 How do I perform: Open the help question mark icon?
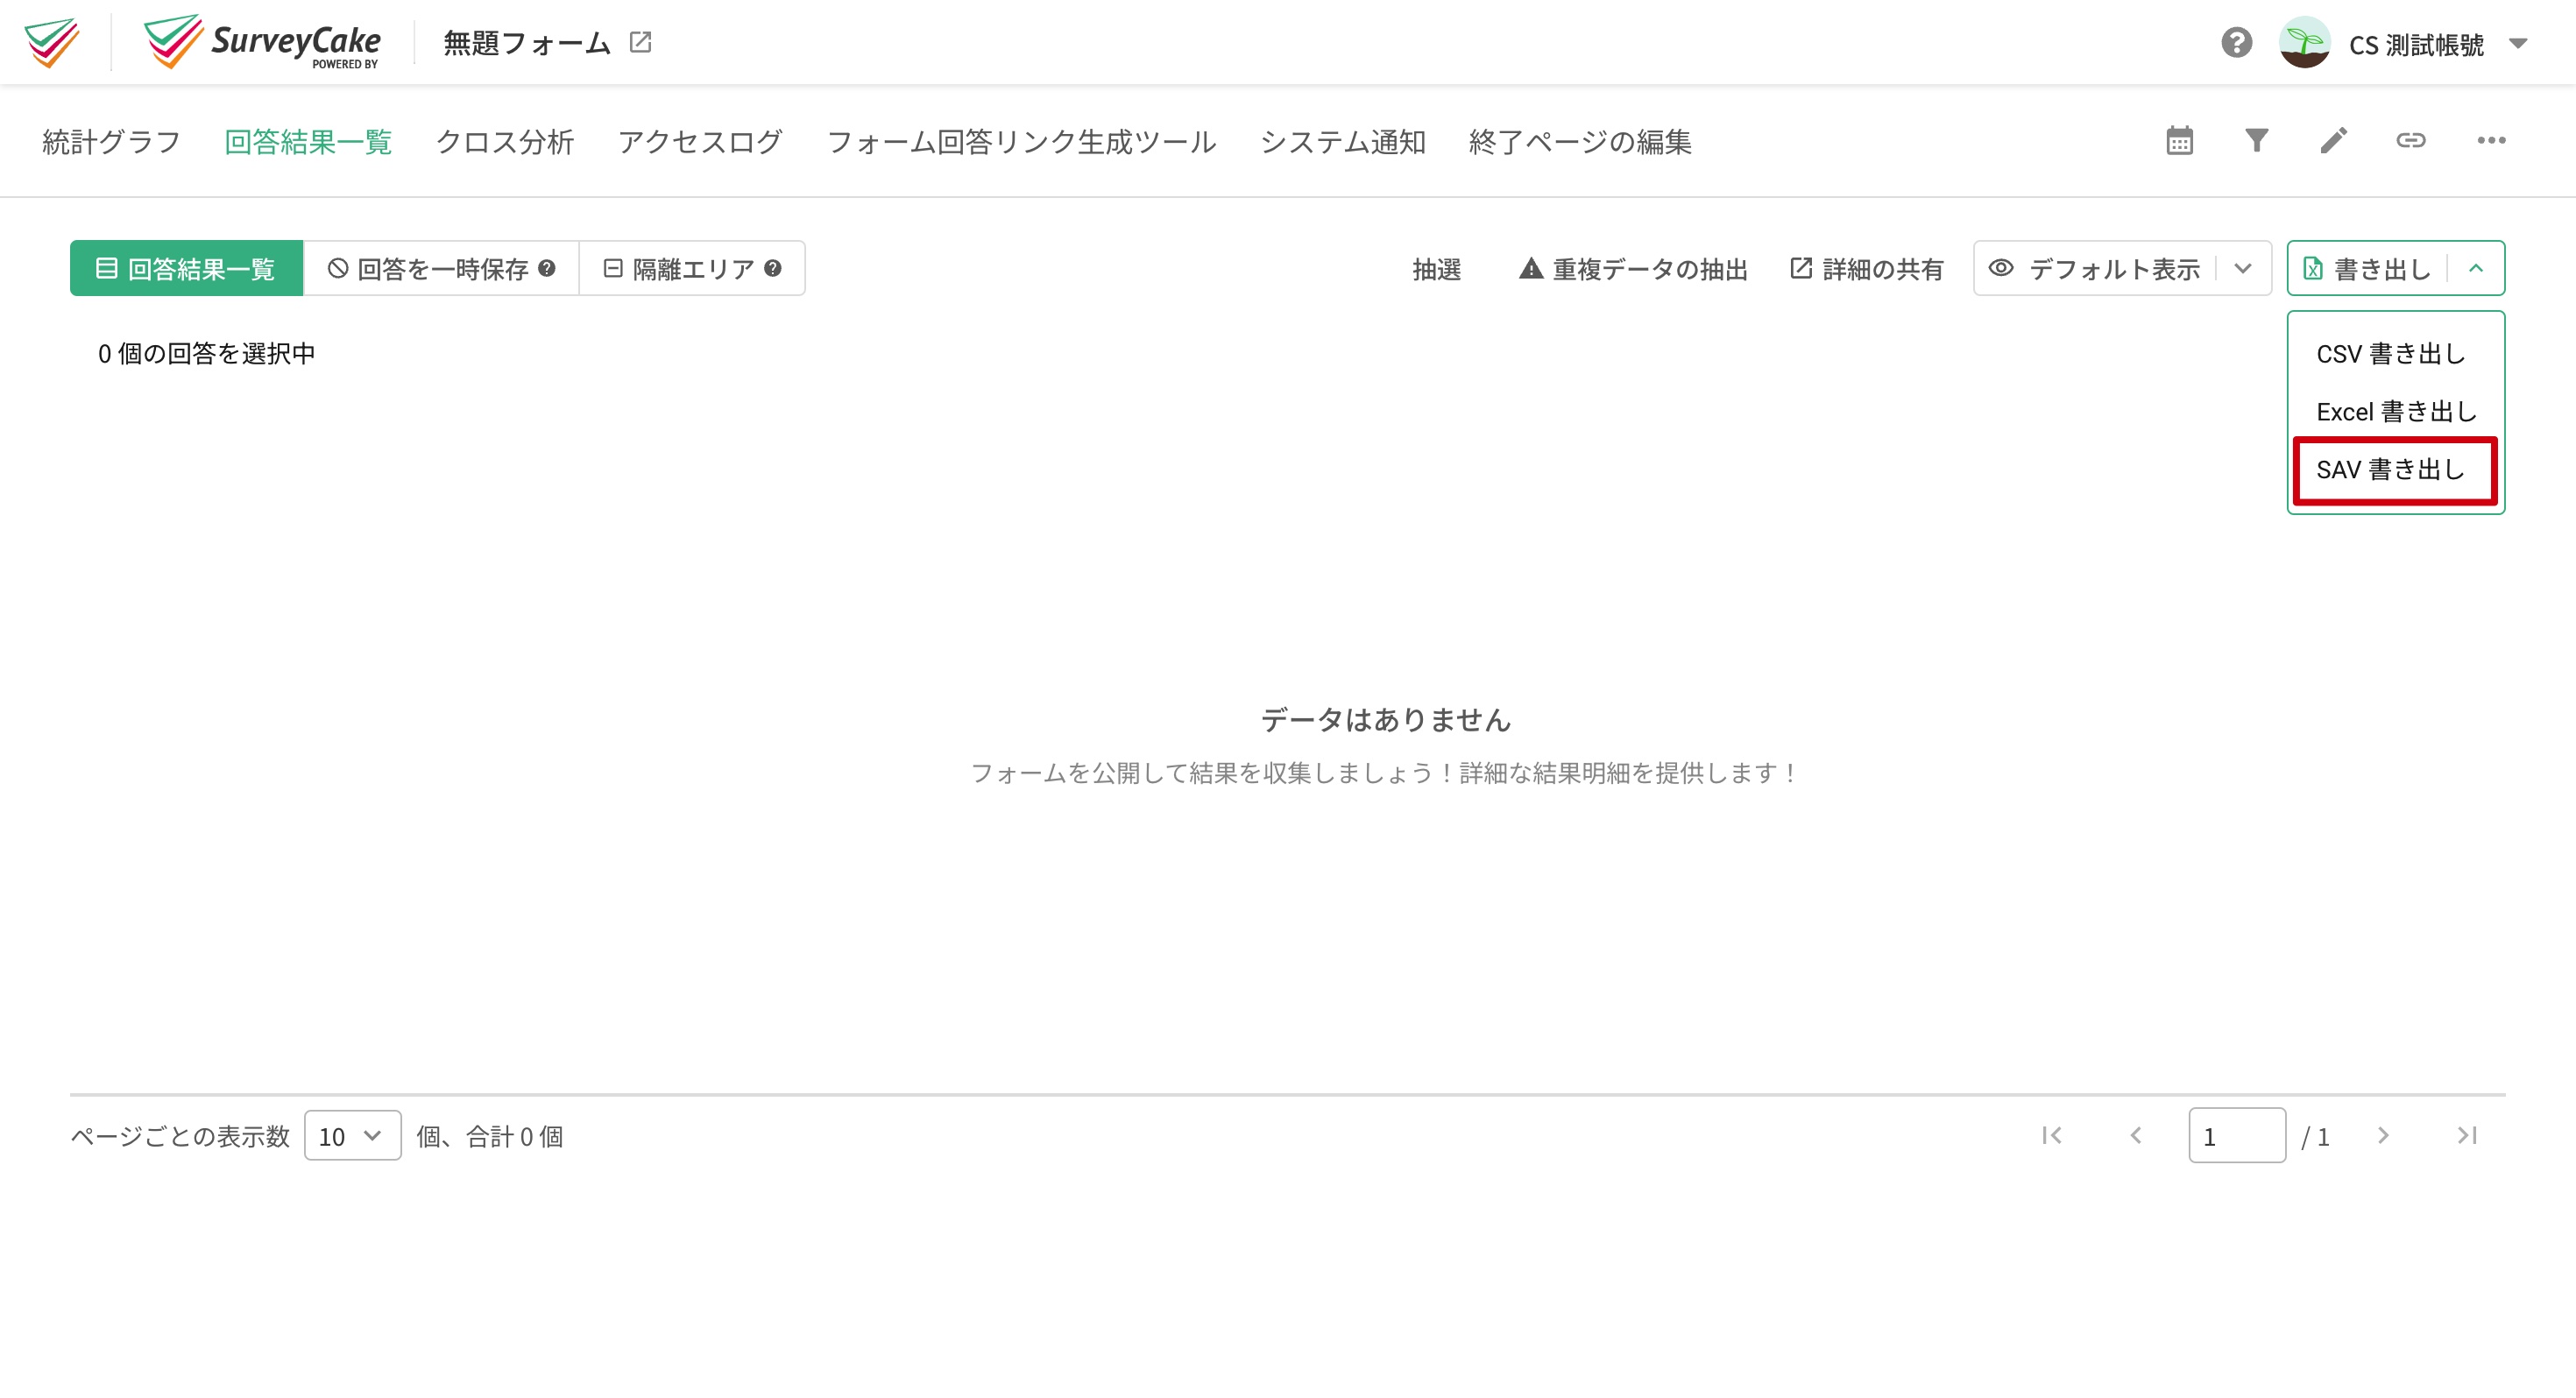[2236, 43]
